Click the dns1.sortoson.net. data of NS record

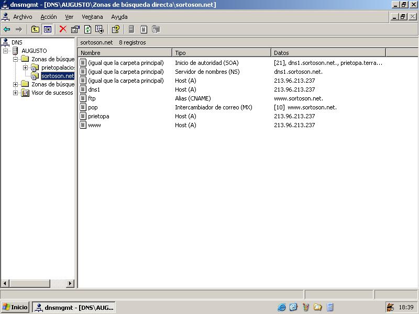(x=298, y=72)
